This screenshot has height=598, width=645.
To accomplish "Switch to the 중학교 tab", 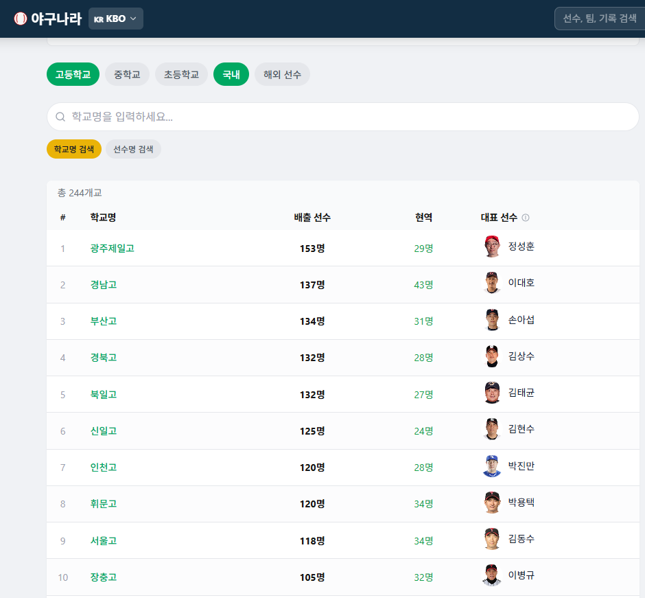I will tap(127, 75).
